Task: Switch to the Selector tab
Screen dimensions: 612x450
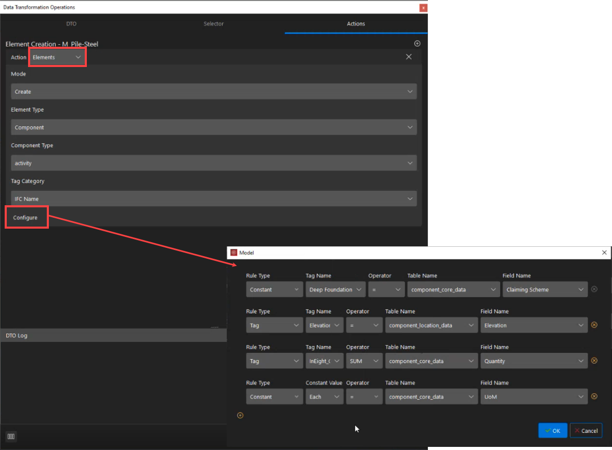Action: tap(214, 24)
